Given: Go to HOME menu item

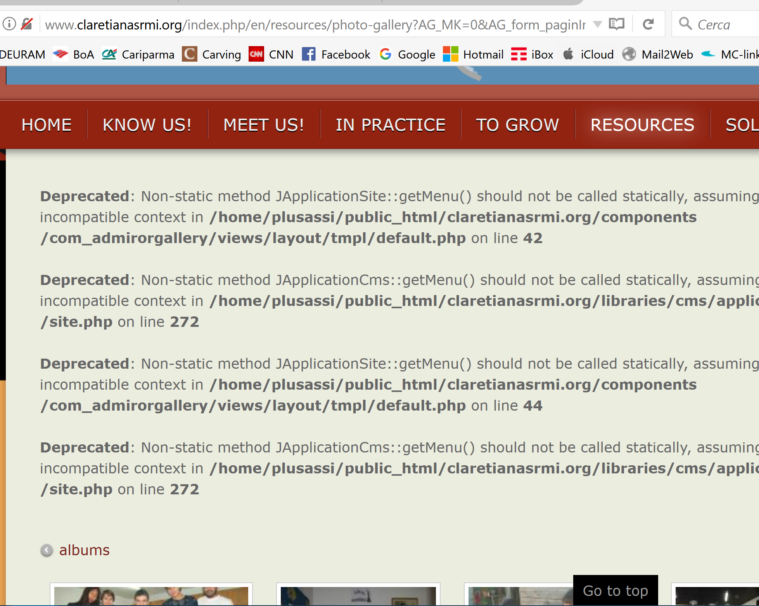Looking at the screenshot, I should click(47, 125).
